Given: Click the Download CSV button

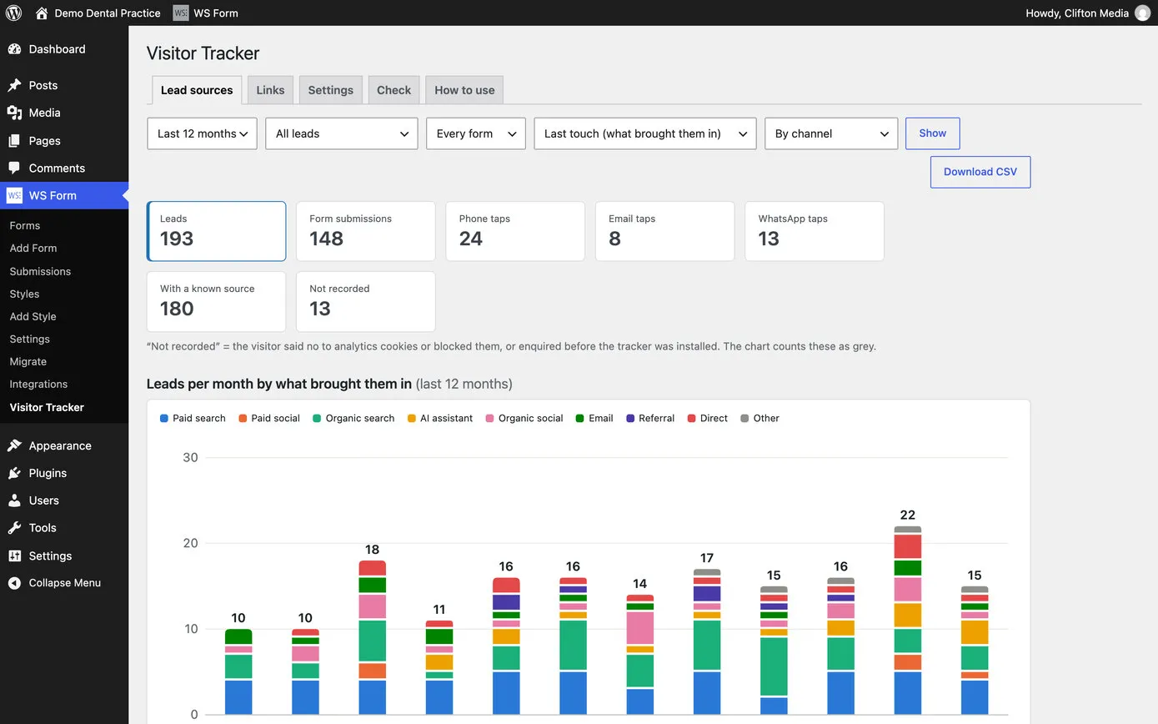Looking at the screenshot, I should click(x=980, y=172).
